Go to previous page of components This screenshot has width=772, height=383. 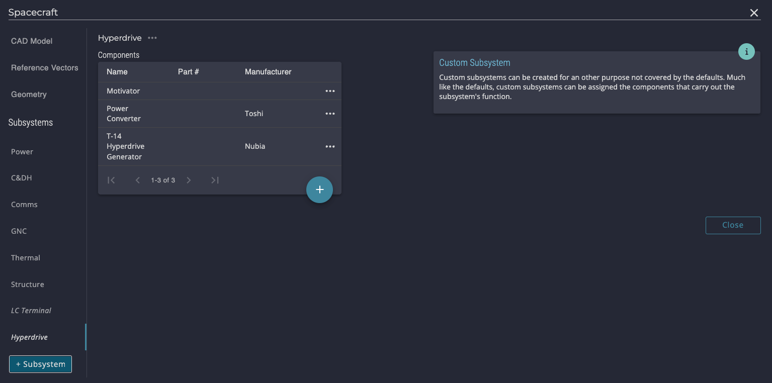click(137, 180)
